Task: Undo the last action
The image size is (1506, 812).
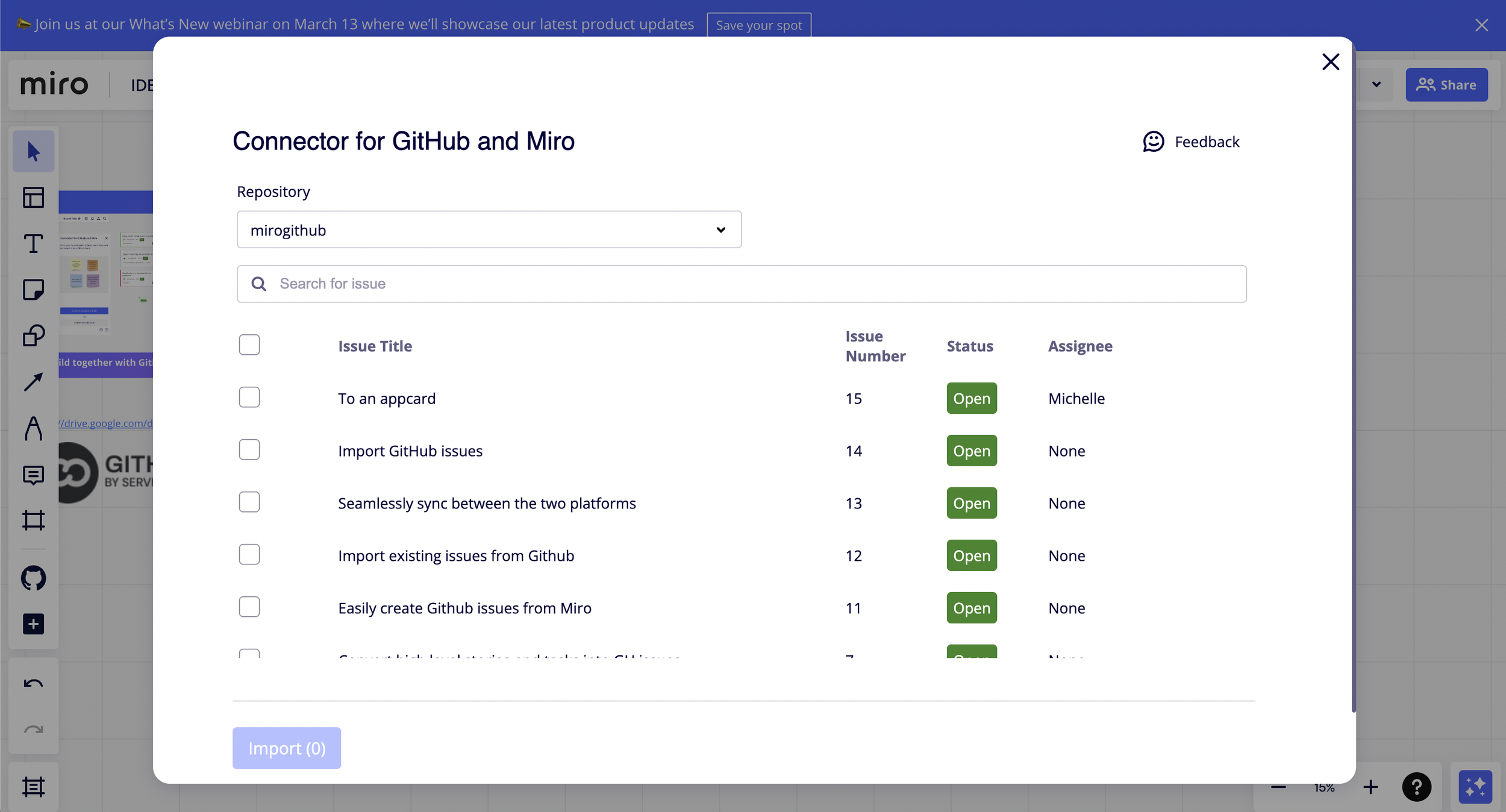Action: (34, 684)
